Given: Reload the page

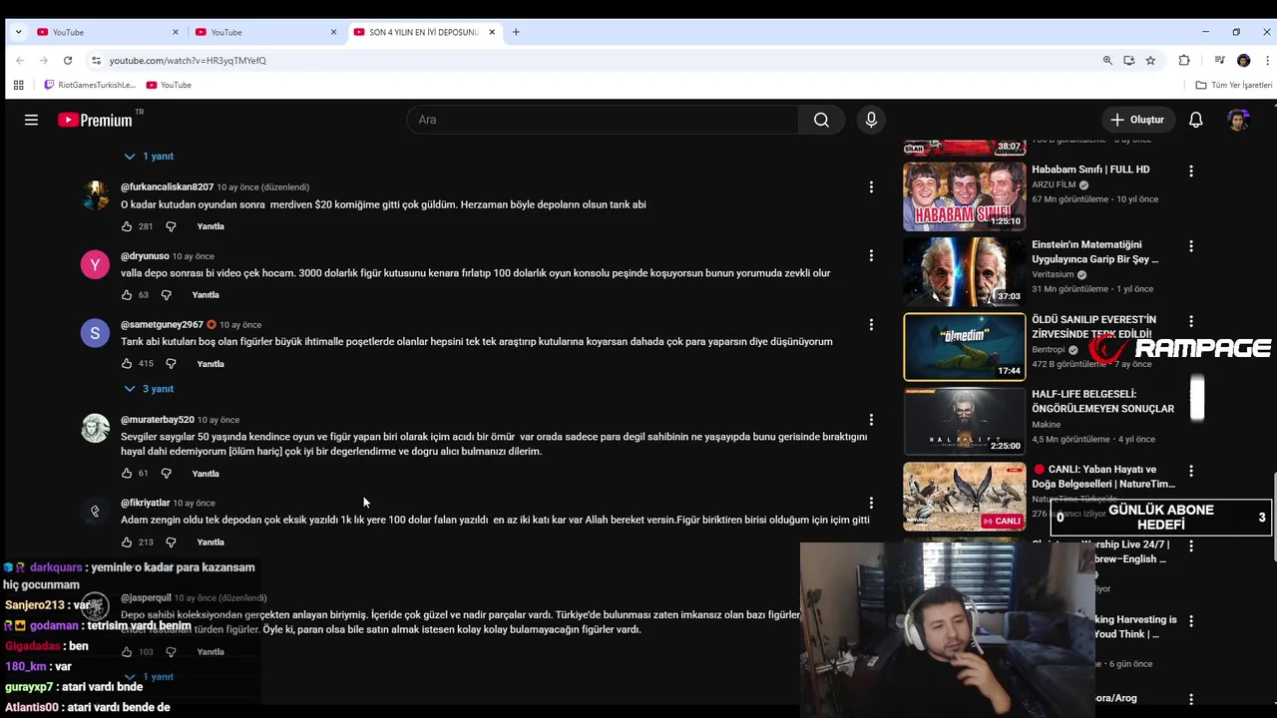Looking at the screenshot, I should tap(68, 61).
